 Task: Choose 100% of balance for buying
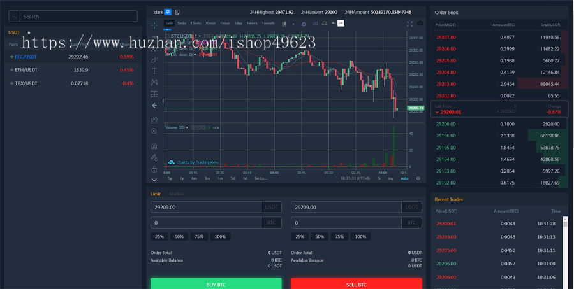[x=220, y=237]
